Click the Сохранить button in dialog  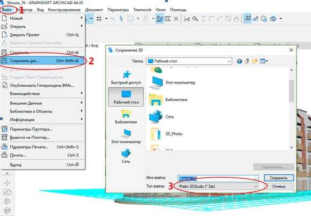pos(279,178)
